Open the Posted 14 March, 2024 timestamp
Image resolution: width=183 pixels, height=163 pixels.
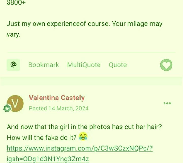[59, 108]
